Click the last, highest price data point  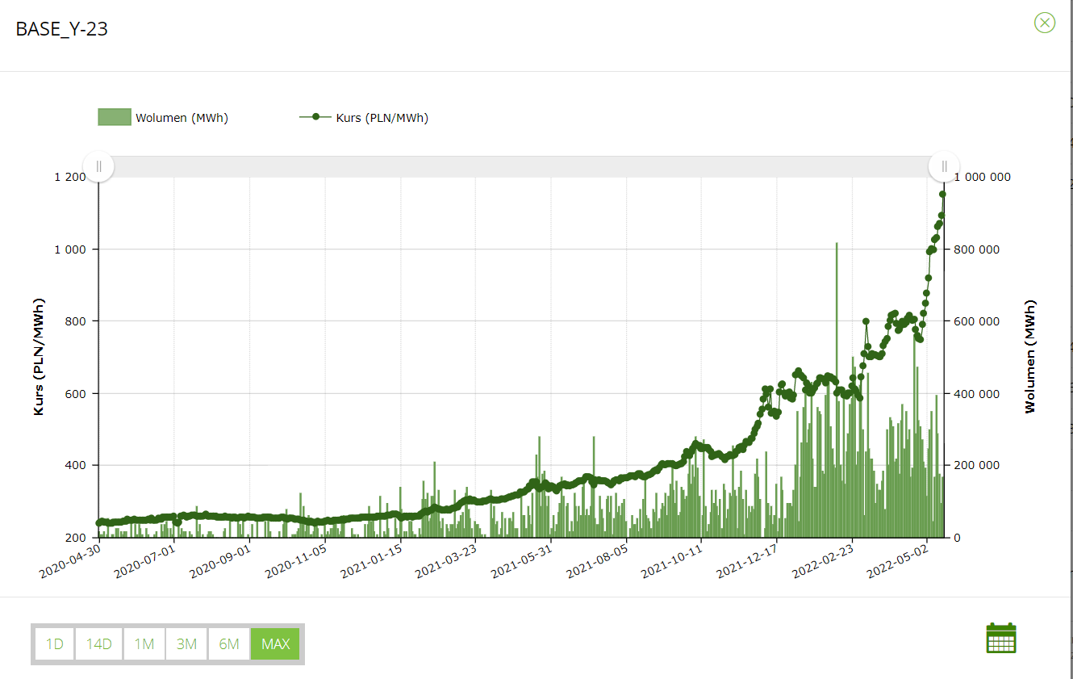(x=942, y=194)
